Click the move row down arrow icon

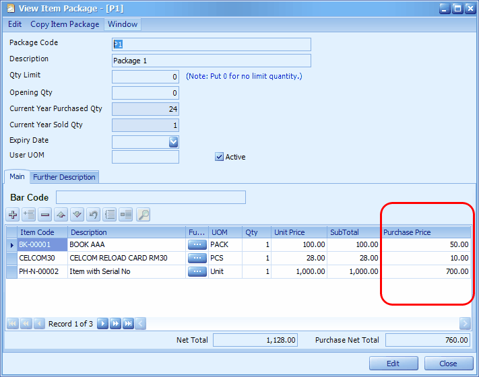pyautogui.click(x=77, y=215)
